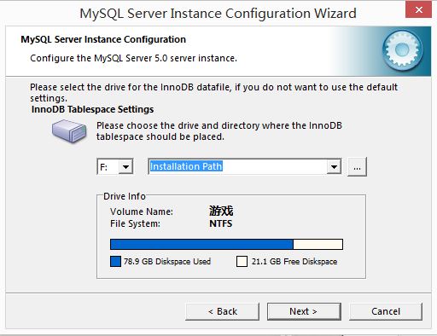Open the browse (...) directory button
Image resolution: width=437 pixels, height=336 pixels.
pyautogui.click(x=357, y=167)
